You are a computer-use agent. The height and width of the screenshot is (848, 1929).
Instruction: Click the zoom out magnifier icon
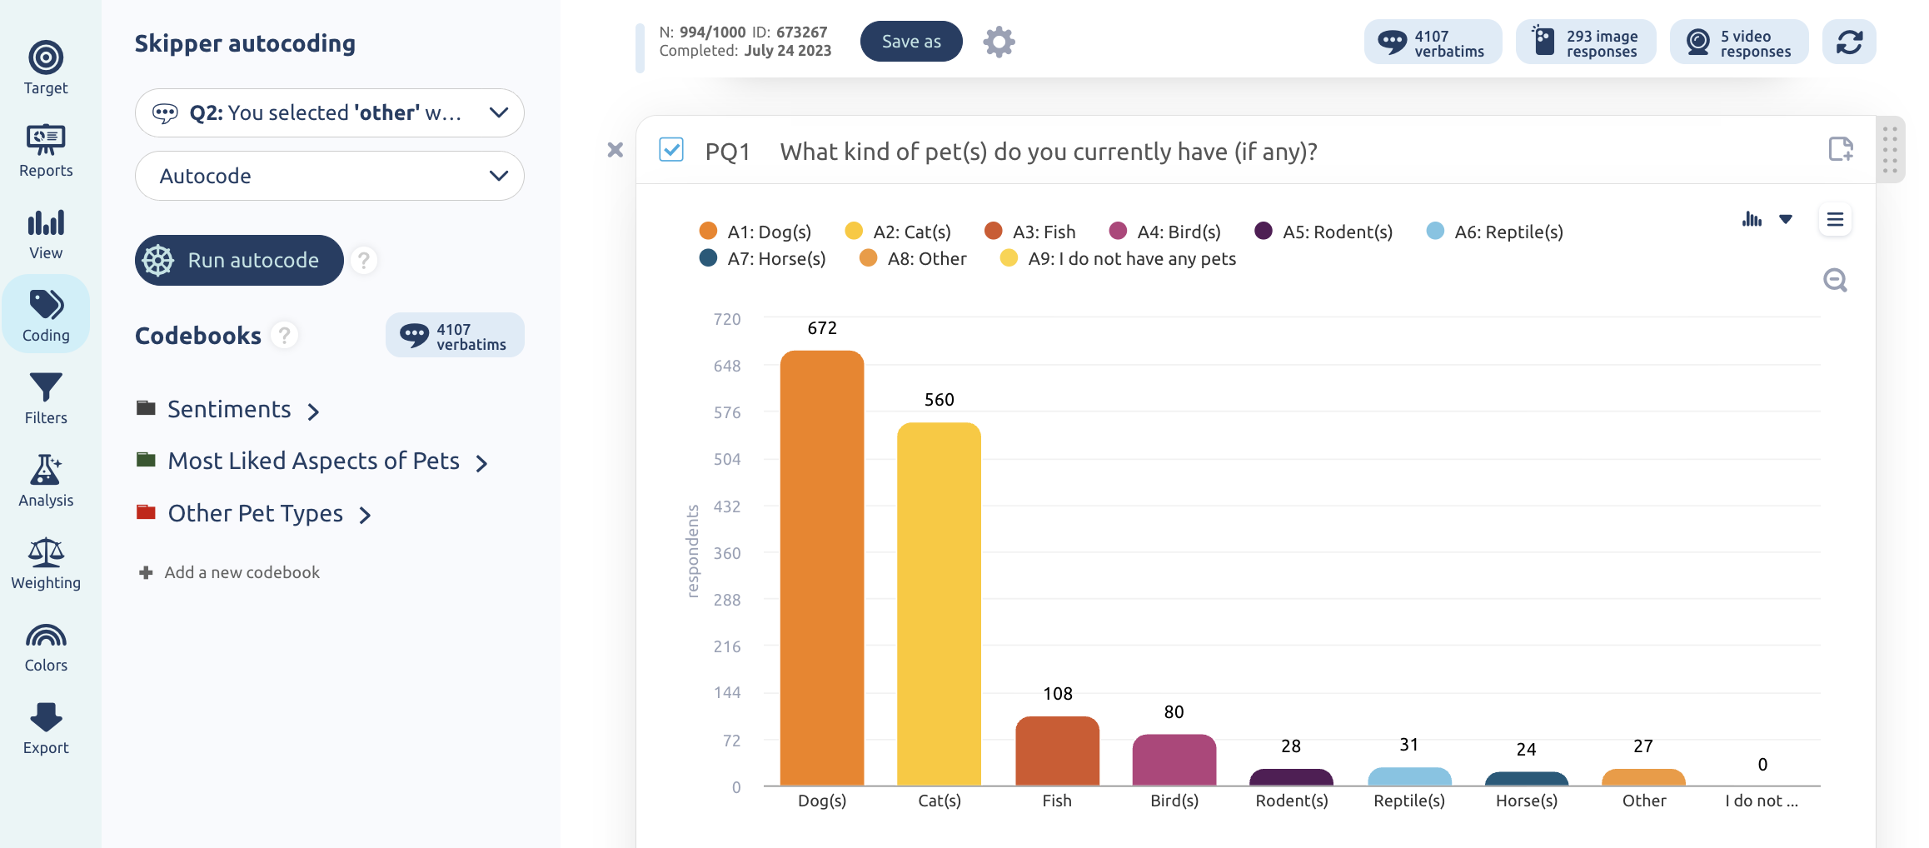tap(1835, 280)
